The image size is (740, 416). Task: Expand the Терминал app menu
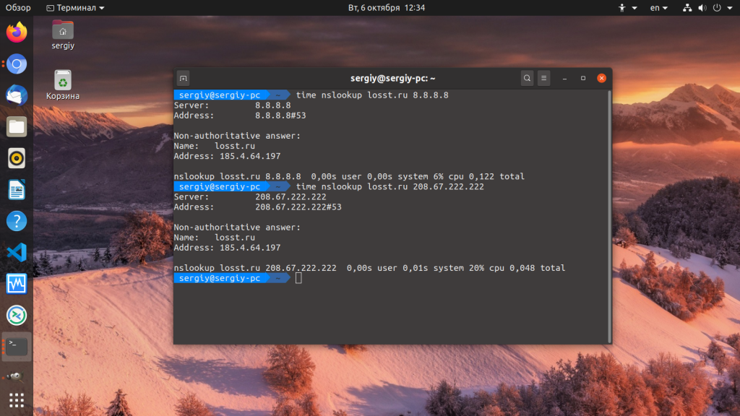click(x=74, y=8)
